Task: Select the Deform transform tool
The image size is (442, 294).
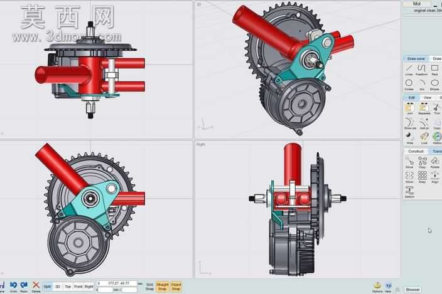Action: 409,192
